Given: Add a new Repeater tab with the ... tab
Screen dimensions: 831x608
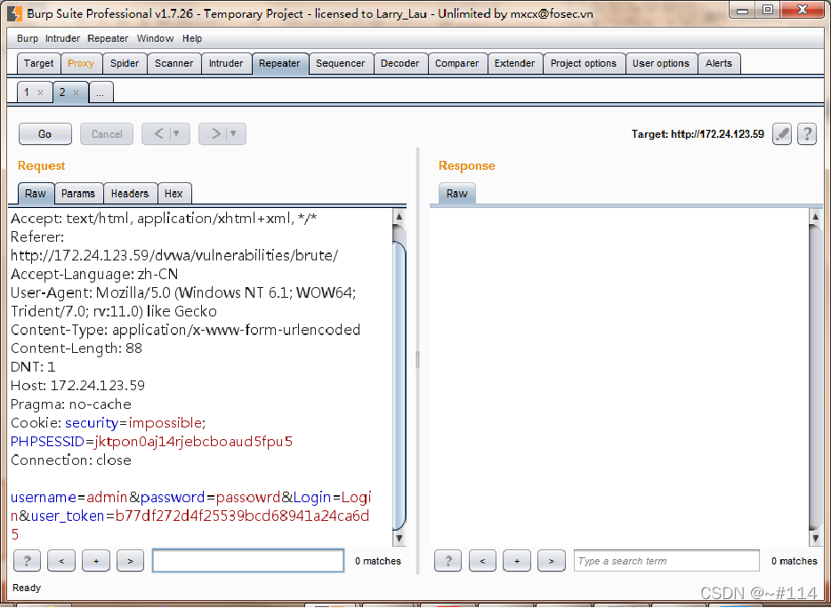Looking at the screenshot, I should point(101,92).
